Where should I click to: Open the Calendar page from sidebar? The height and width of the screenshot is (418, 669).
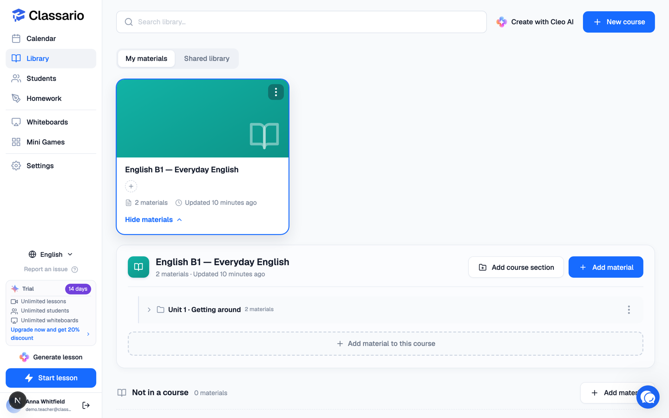coord(51,39)
